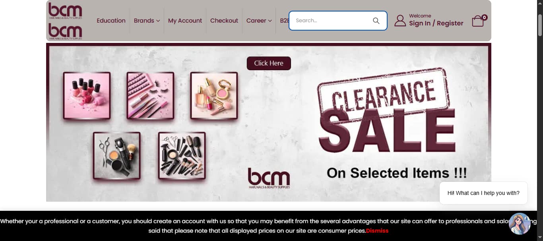Expand the Brands dropdown menu
The image size is (543, 241).
(x=147, y=21)
